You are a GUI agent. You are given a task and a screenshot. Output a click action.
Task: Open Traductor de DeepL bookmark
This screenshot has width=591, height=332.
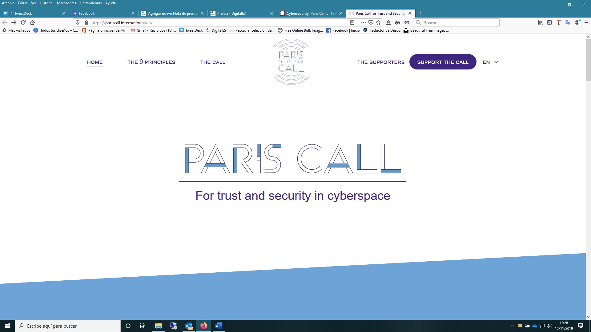[x=382, y=30]
